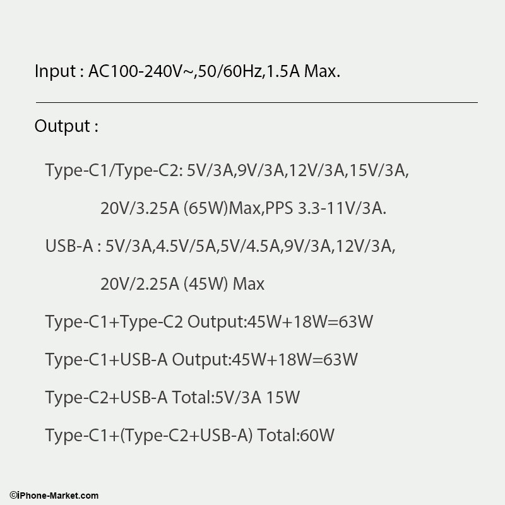This screenshot has height=505, width=505.
Task: Click the 'Type-C2+USB-A Total:5V/3A 15W' line
Action: pos(172,398)
